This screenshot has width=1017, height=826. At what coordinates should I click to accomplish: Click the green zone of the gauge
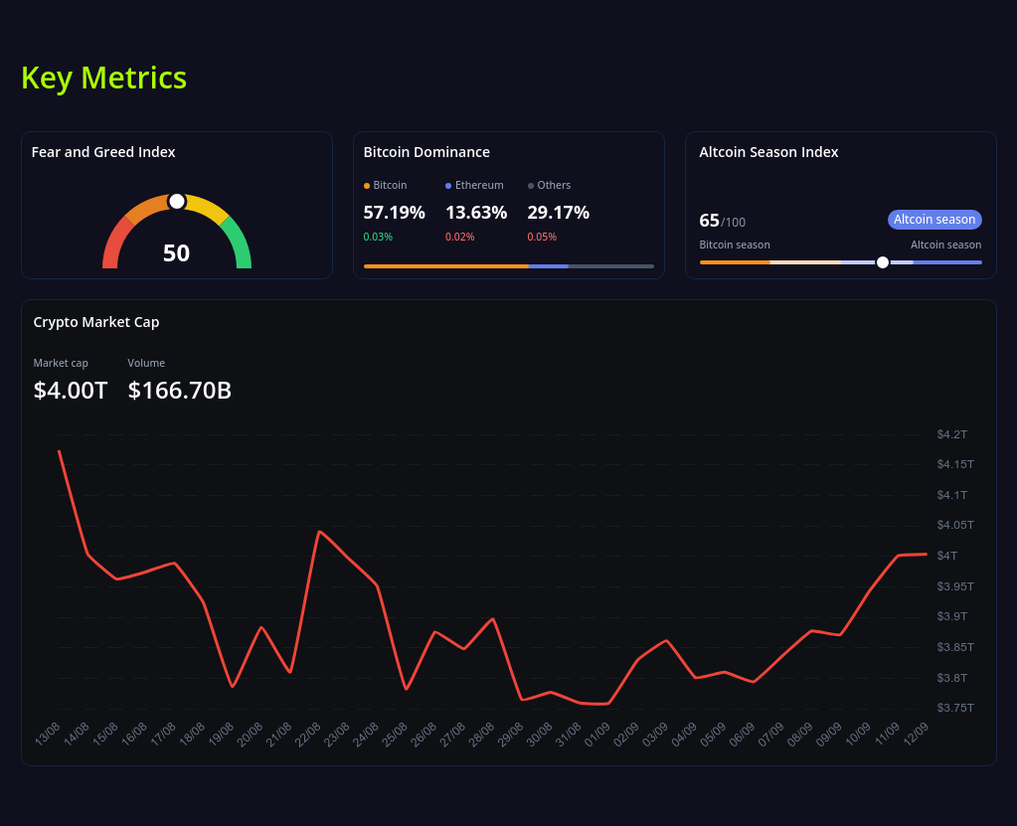(x=240, y=244)
